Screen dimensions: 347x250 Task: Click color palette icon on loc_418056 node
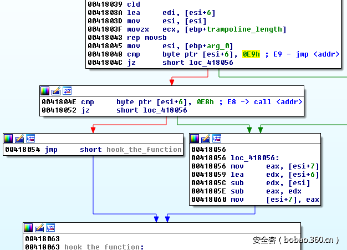195,138
